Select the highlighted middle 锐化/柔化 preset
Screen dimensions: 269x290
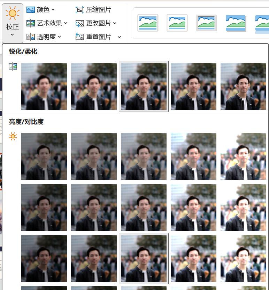(x=144, y=86)
